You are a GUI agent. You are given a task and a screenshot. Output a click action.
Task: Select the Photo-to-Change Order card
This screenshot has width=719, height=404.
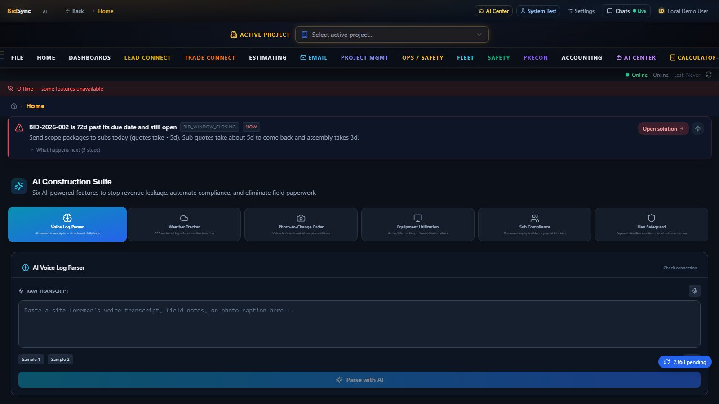(301, 224)
